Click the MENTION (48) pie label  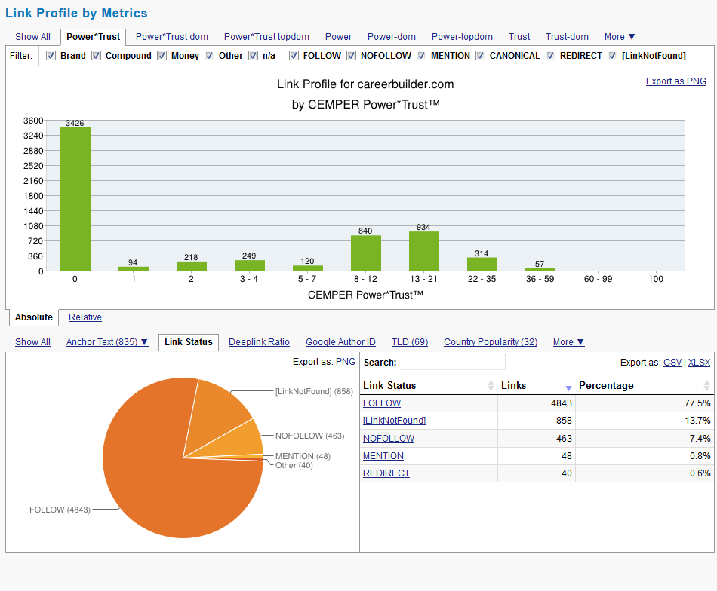coord(303,456)
